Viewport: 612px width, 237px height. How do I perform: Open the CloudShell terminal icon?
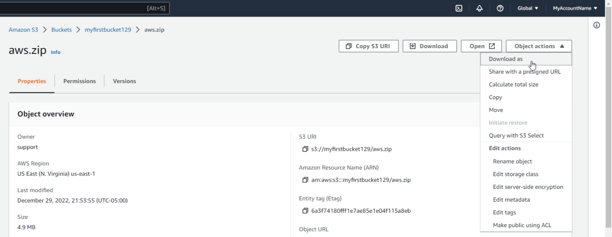pyautogui.click(x=459, y=8)
